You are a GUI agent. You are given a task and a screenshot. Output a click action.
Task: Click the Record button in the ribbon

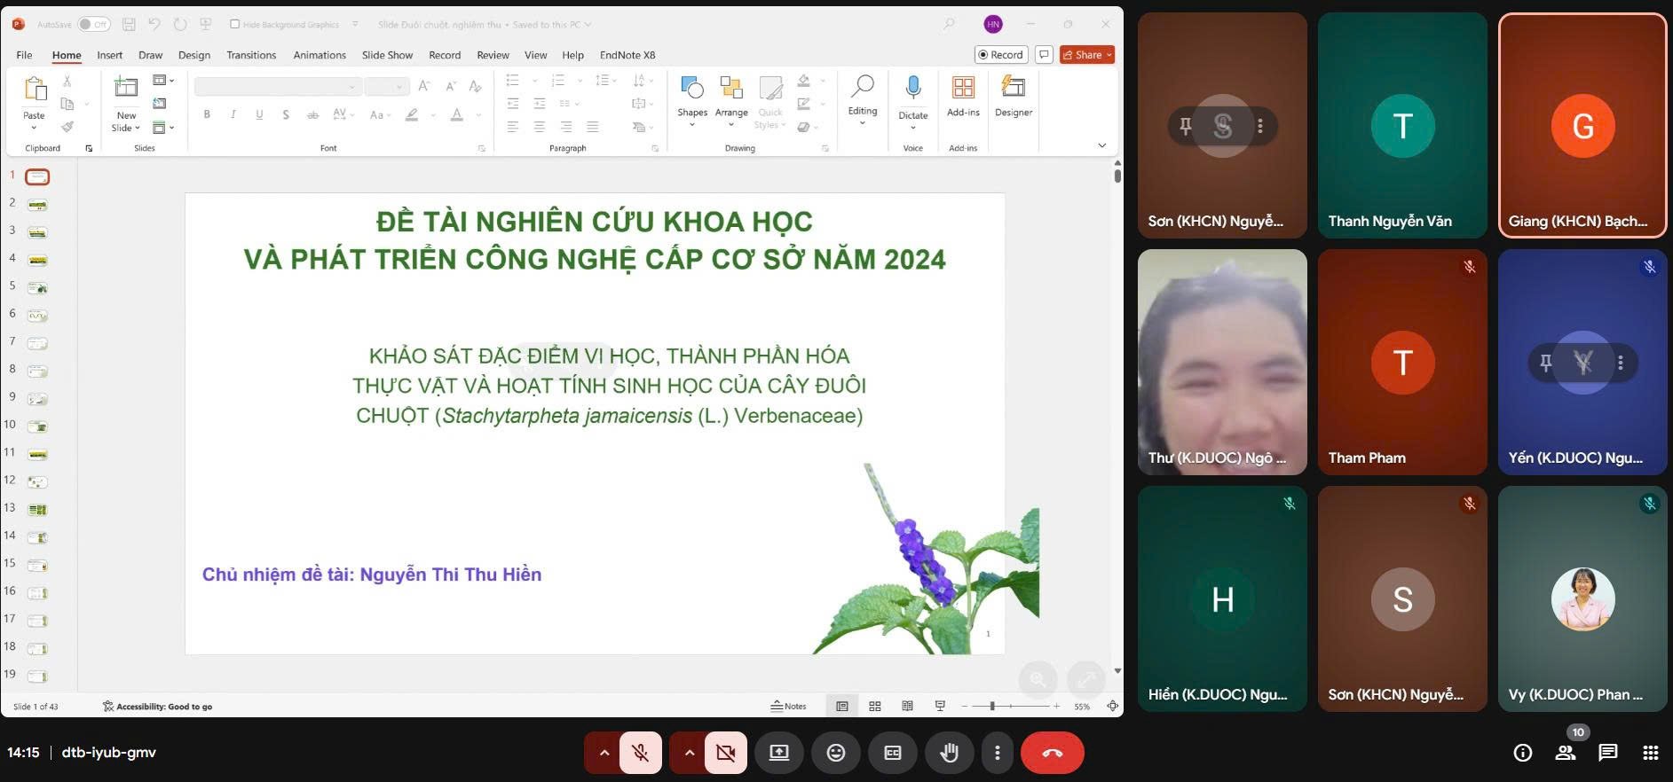[1000, 55]
